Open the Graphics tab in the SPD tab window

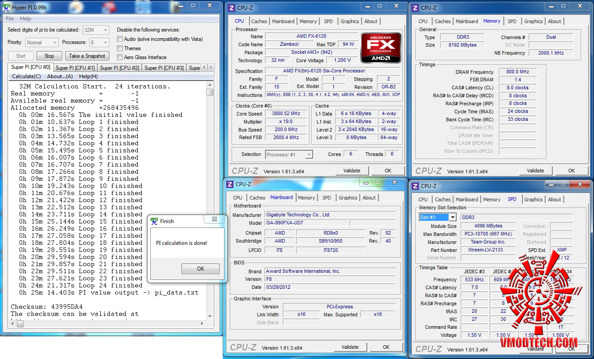534,199
